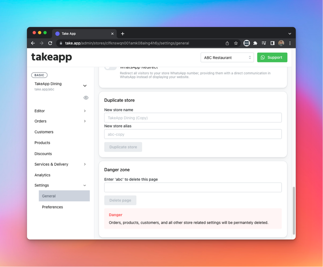323x267 pixels.
Task: Click the WhatsApp icon in Support button
Action: (x=263, y=57)
